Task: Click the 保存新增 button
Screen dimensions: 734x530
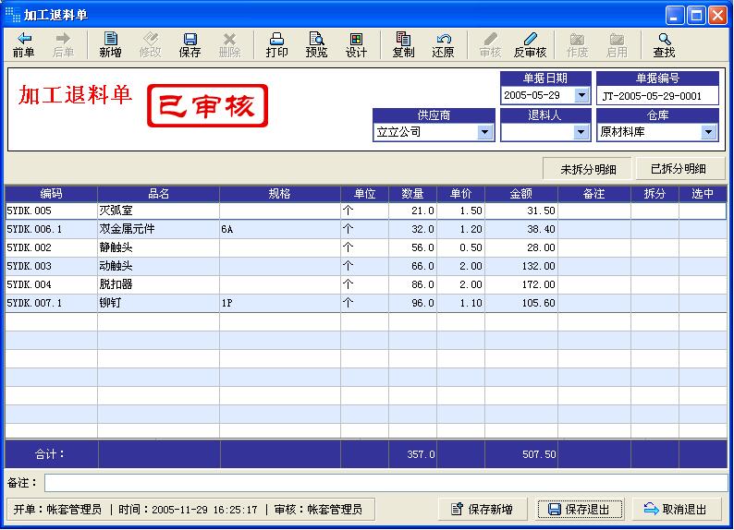Action: click(483, 509)
